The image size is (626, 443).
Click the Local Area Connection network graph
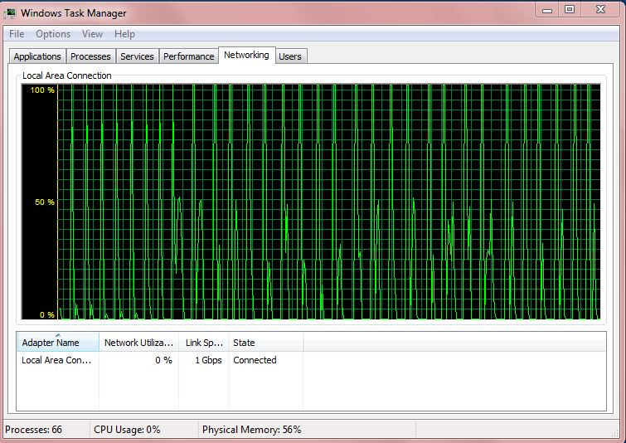[311, 202]
